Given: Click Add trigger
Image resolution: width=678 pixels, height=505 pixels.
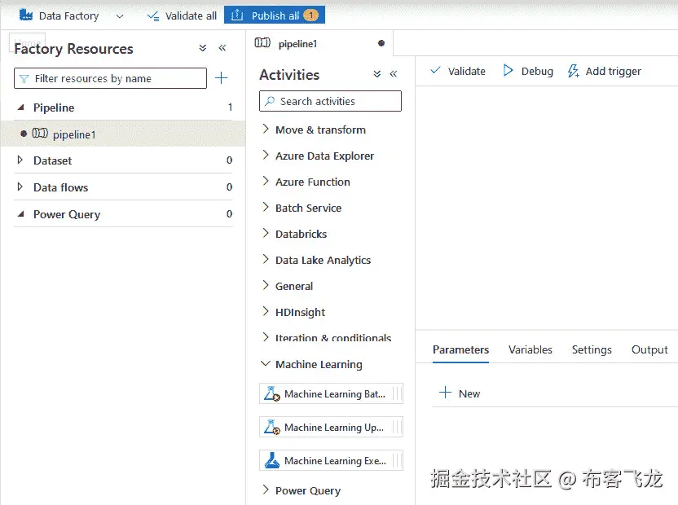Looking at the screenshot, I should (605, 71).
